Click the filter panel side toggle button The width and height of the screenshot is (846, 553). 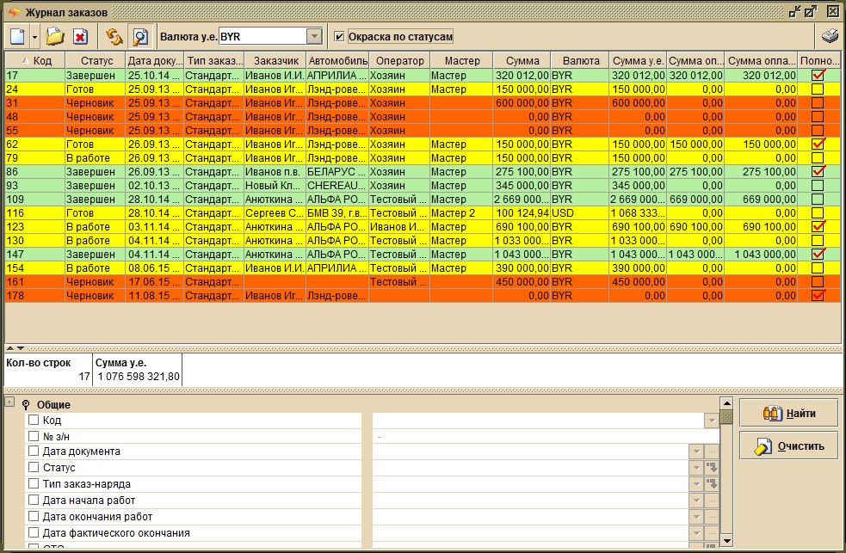[9, 402]
